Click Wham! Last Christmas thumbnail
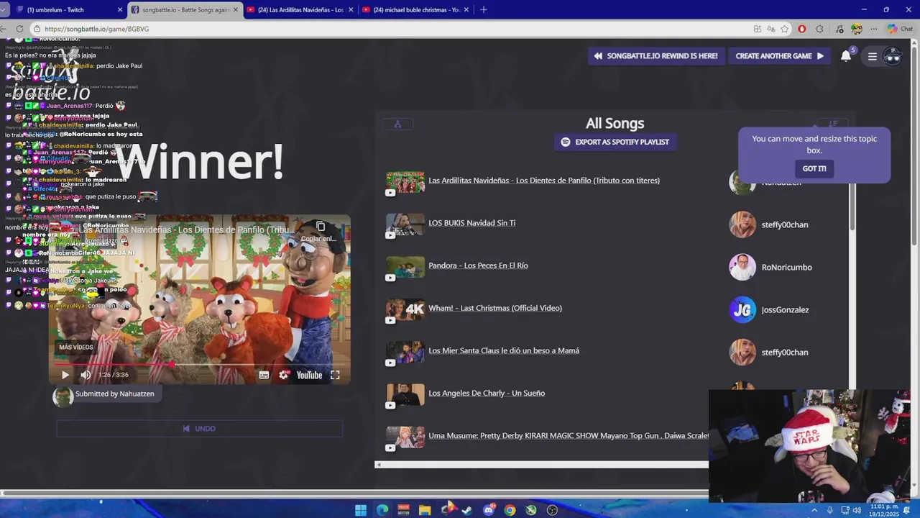 (x=405, y=311)
